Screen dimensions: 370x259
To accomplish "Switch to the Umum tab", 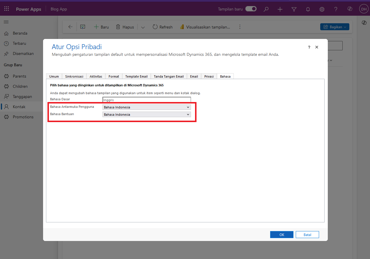I will tap(54, 76).
